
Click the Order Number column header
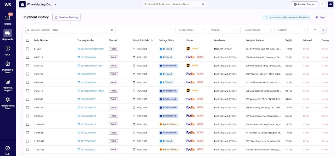(41, 40)
